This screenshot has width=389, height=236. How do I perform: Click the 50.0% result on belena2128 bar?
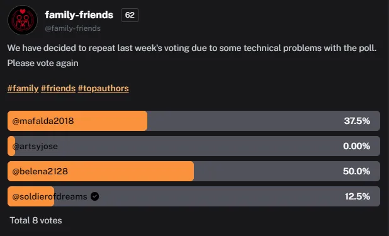[356, 171]
